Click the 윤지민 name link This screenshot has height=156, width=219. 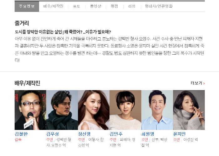[x=179, y=134]
